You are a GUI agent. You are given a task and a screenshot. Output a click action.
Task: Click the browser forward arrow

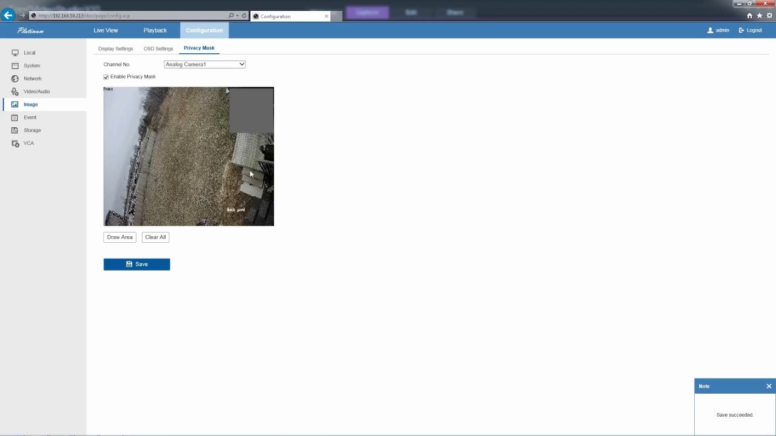22,15
